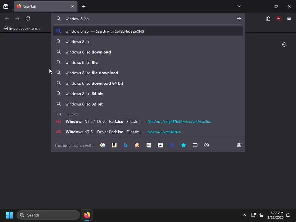296x222 pixels.
Task: Search this time with Bing
Action: (x=126, y=145)
